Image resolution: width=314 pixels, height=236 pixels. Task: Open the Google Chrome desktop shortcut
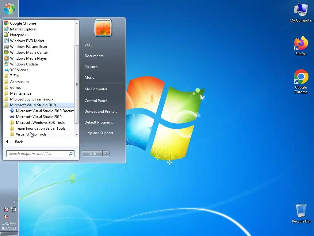(x=301, y=81)
